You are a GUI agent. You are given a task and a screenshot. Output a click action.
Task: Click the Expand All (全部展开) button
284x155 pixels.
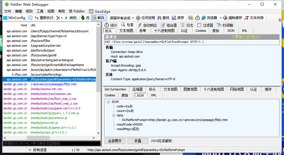(x=115, y=141)
